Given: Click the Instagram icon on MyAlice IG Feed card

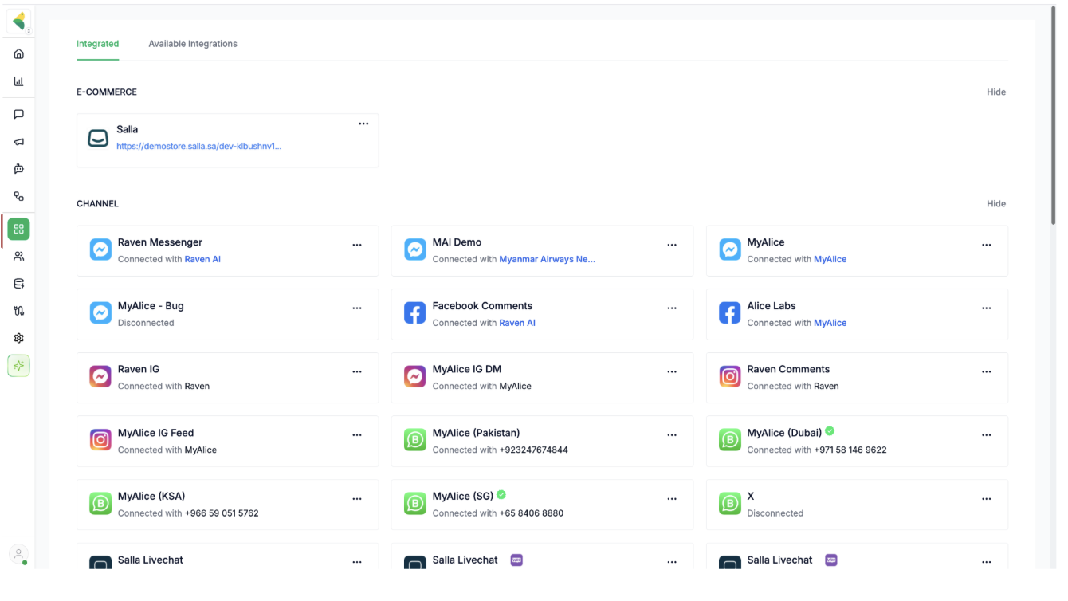Looking at the screenshot, I should coord(100,440).
